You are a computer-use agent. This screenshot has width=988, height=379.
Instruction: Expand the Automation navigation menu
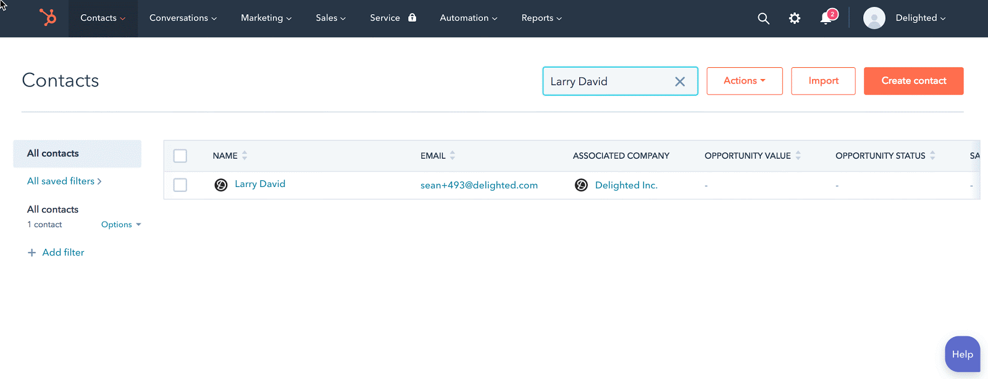tap(468, 18)
